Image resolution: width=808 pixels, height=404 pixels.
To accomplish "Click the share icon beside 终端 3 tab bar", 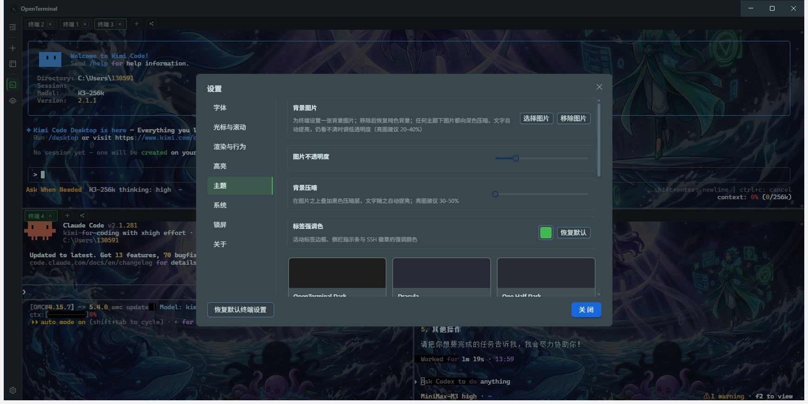I will (151, 24).
